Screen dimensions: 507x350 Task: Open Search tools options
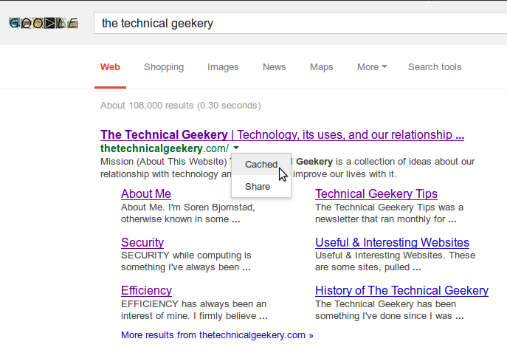click(435, 67)
